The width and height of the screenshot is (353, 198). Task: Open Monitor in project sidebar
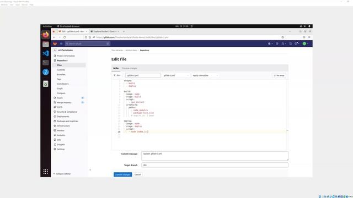coord(59,130)
